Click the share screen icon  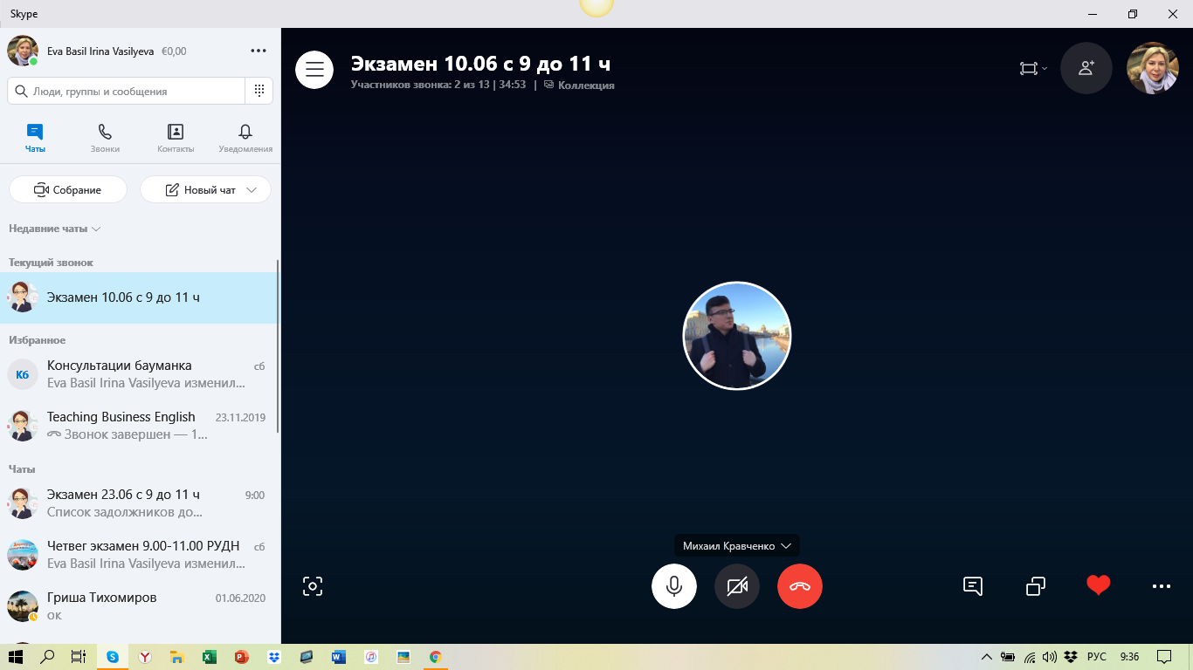tap(1035, 586)
